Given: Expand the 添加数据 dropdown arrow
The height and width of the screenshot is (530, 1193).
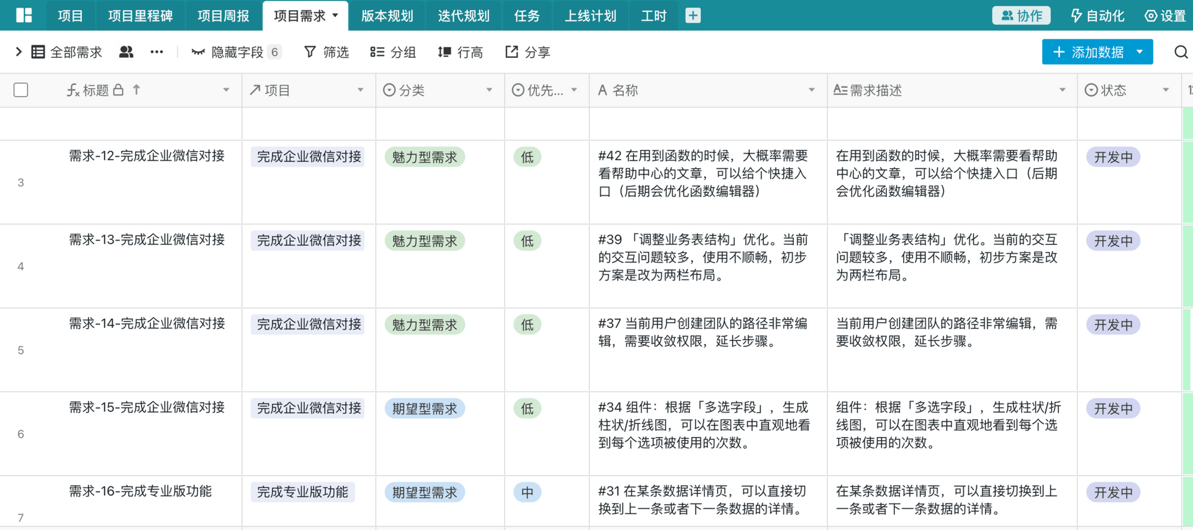Looking at the screenshot, I should (1140, 52).
